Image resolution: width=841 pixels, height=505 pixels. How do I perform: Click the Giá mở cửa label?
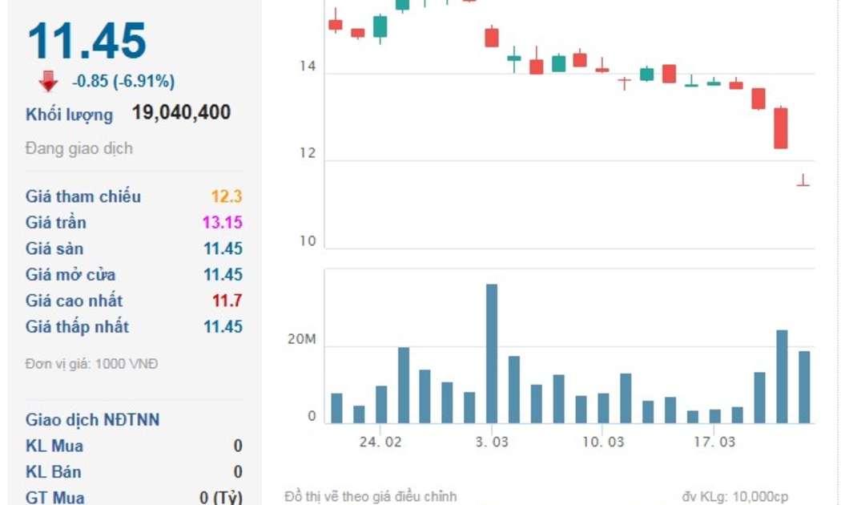coord(70,275)
